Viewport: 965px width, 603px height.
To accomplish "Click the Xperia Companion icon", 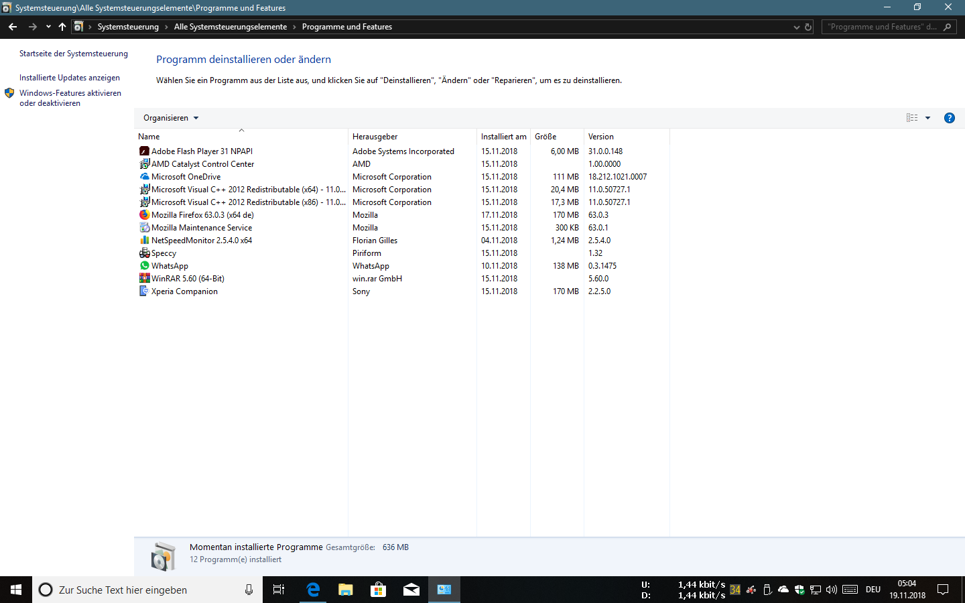I will tap(144, 291).
